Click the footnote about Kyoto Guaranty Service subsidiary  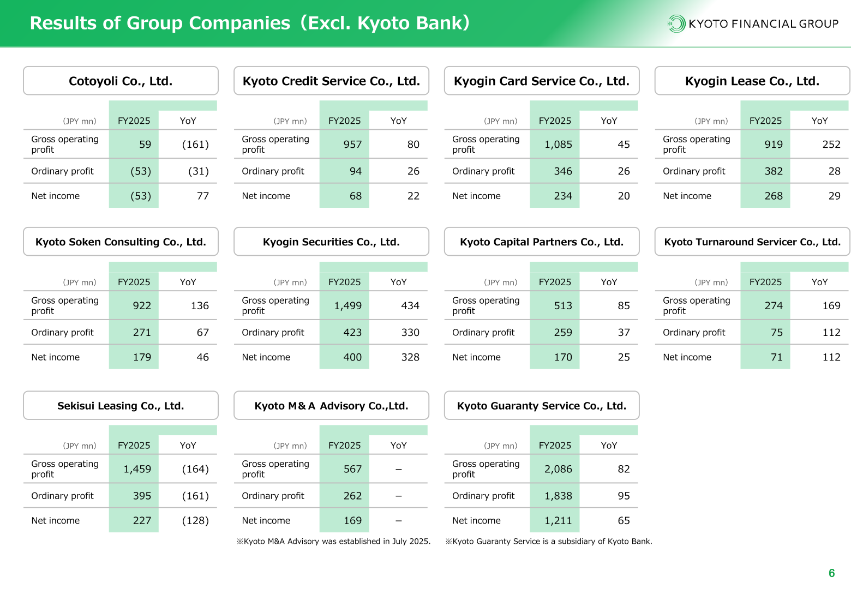[x=549, y=542]
